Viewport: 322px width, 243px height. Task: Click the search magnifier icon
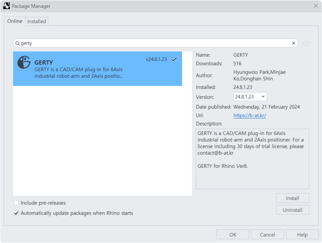pos(18,44)
